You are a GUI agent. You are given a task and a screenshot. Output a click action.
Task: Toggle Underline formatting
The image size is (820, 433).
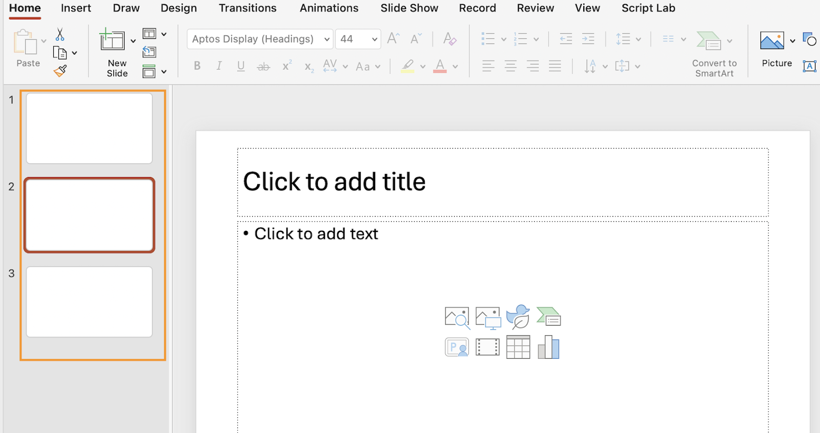241,66
